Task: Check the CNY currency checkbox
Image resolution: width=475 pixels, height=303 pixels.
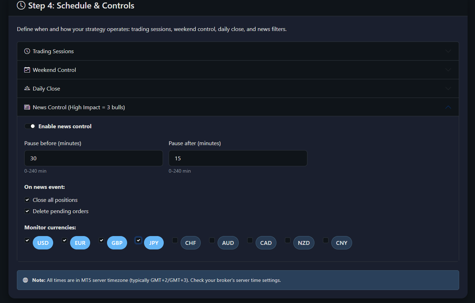Action: click(x=326, y=240)
